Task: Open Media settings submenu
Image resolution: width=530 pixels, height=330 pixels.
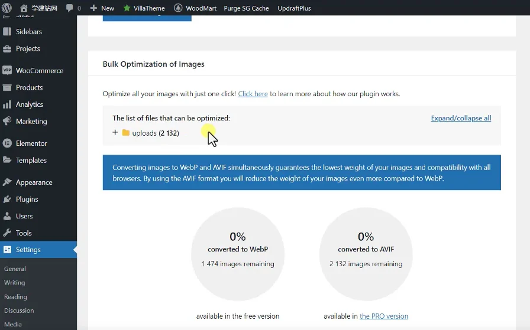Action: click(x=13, y=324)
